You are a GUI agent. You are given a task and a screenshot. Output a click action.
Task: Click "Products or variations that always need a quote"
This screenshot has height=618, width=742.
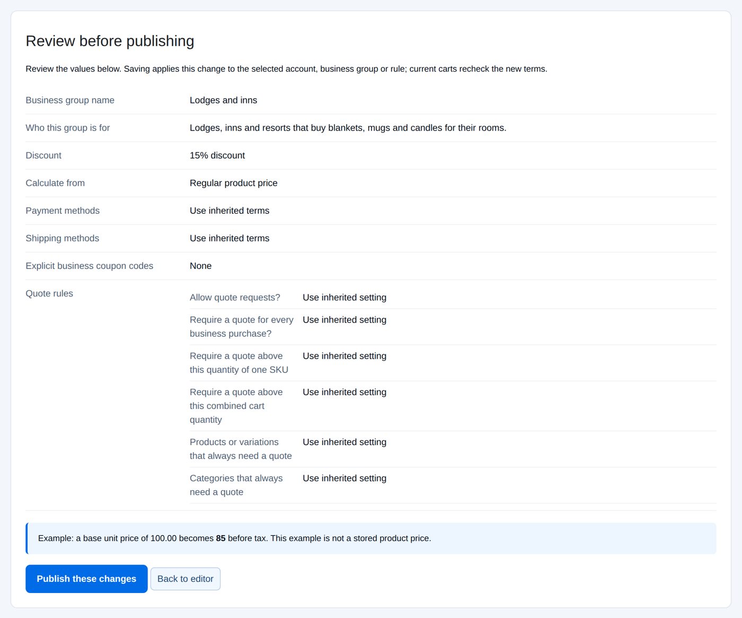(x=241, y=449)
